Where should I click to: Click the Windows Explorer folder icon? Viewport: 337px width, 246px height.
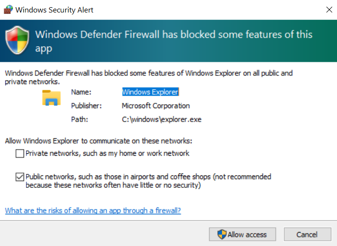[51, 98]
